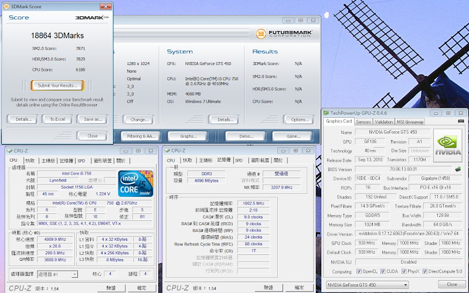The image size is (469, 293).
Task: Click the BIOS Version field in GPU-Z
Action: pyautogui.click(x=403, y=169)
